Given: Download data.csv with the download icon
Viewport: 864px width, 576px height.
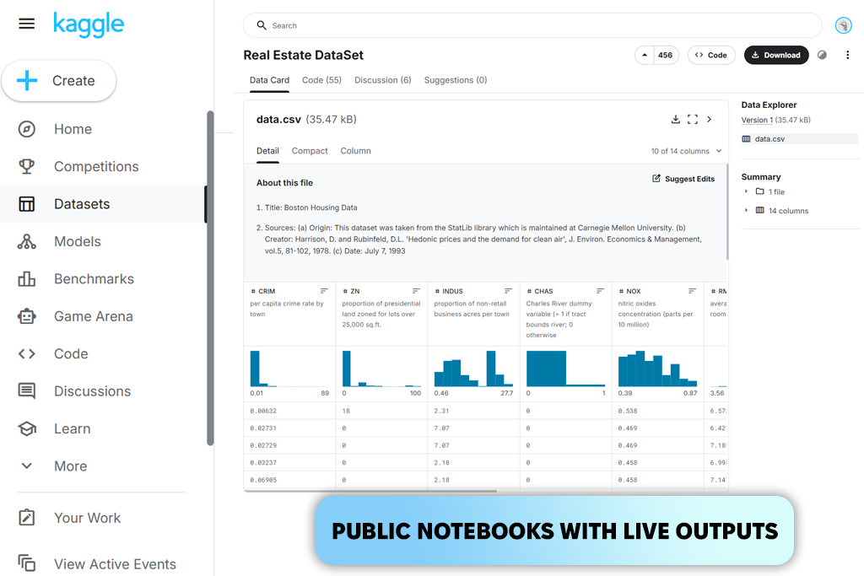Looking at the screenshot, I should 676,119.
